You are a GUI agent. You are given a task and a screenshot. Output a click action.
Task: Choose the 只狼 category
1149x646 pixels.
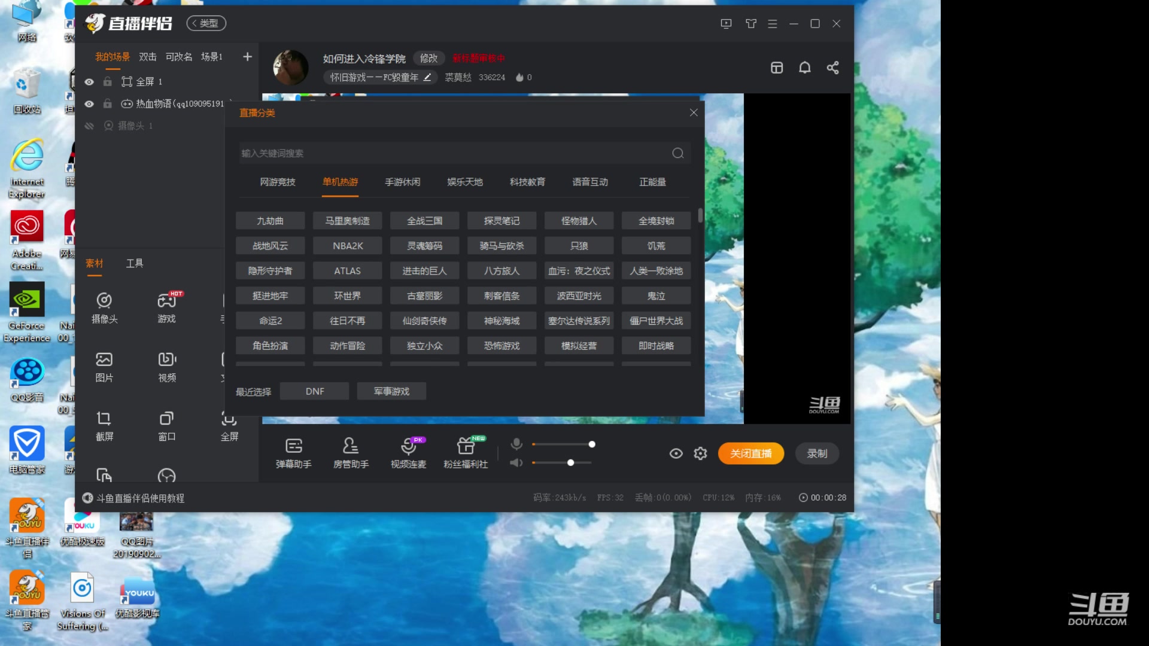579,246
